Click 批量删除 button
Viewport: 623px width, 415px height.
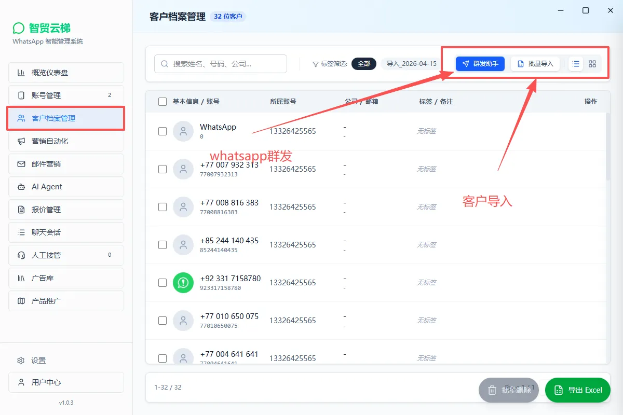509,390
